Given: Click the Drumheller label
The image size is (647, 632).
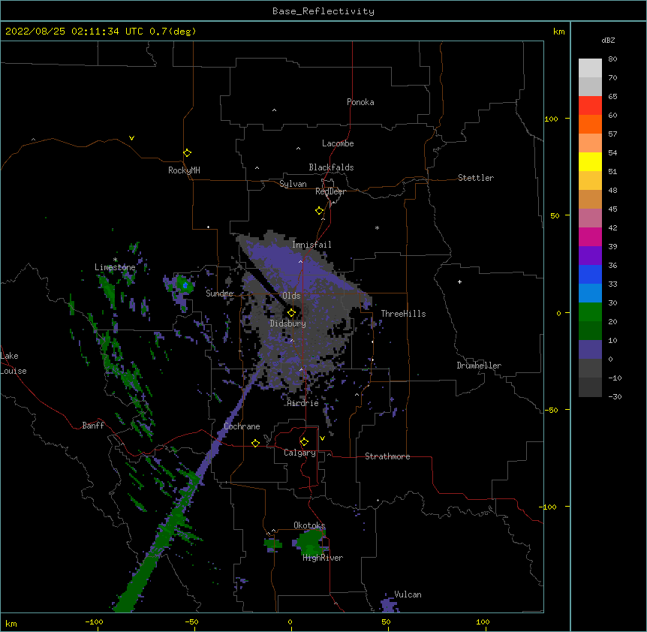Looking at the screenshot, I should [479, 366].
